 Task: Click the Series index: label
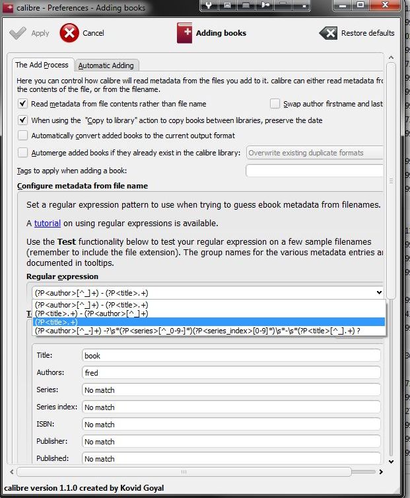[x=57, y=407]
